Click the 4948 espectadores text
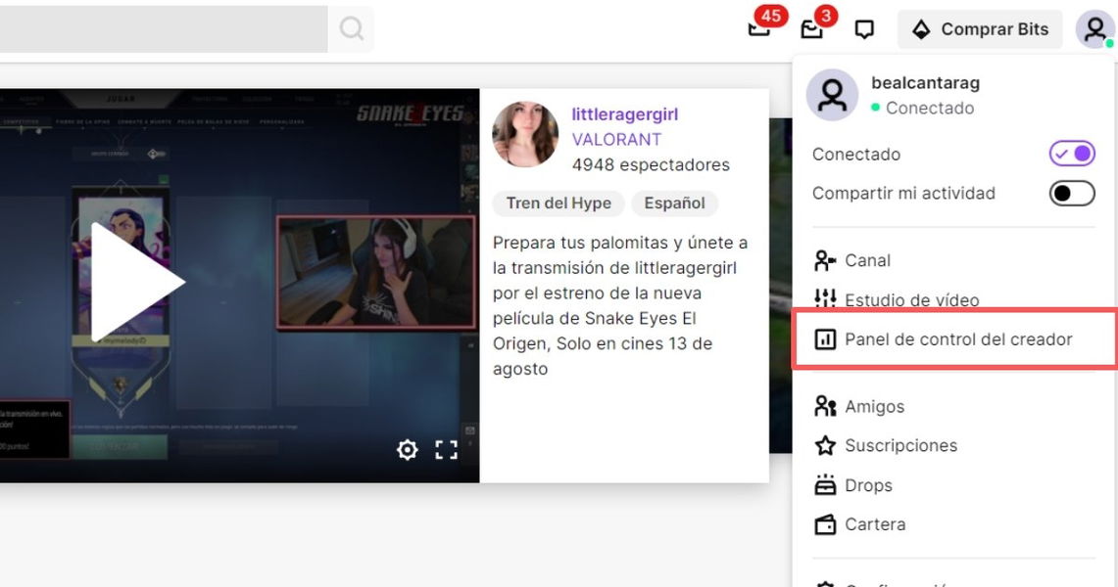This screenshot has width=1118, height=587. (651, 165)
